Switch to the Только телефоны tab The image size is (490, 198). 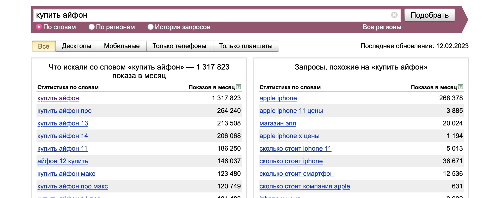(x=179, y=46)
